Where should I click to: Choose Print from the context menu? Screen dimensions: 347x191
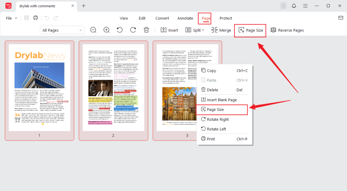(225, 139)
